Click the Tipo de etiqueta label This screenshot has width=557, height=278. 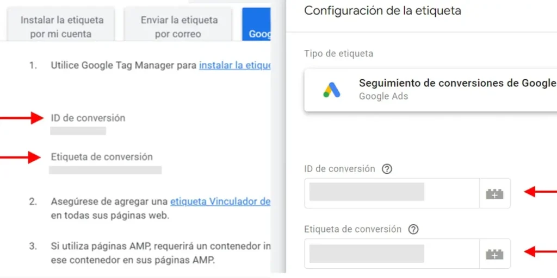(x=338, y=54)
